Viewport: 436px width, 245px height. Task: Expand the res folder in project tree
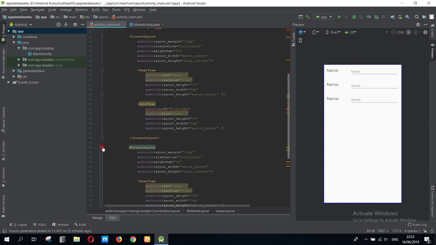tap(14, 77)
